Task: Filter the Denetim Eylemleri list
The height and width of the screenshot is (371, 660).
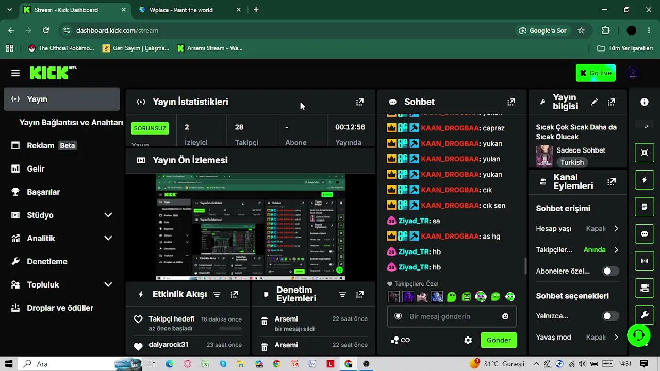Action: point(342,294)
